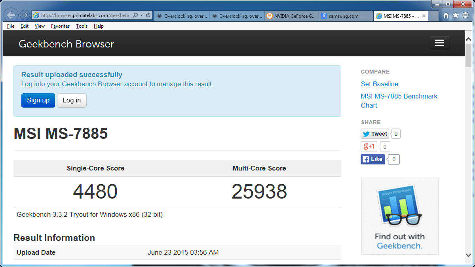The width and height of the screenshot is (475, 267).
Task: Expand the hamburger navigation menu
Action: click(439, 43)
